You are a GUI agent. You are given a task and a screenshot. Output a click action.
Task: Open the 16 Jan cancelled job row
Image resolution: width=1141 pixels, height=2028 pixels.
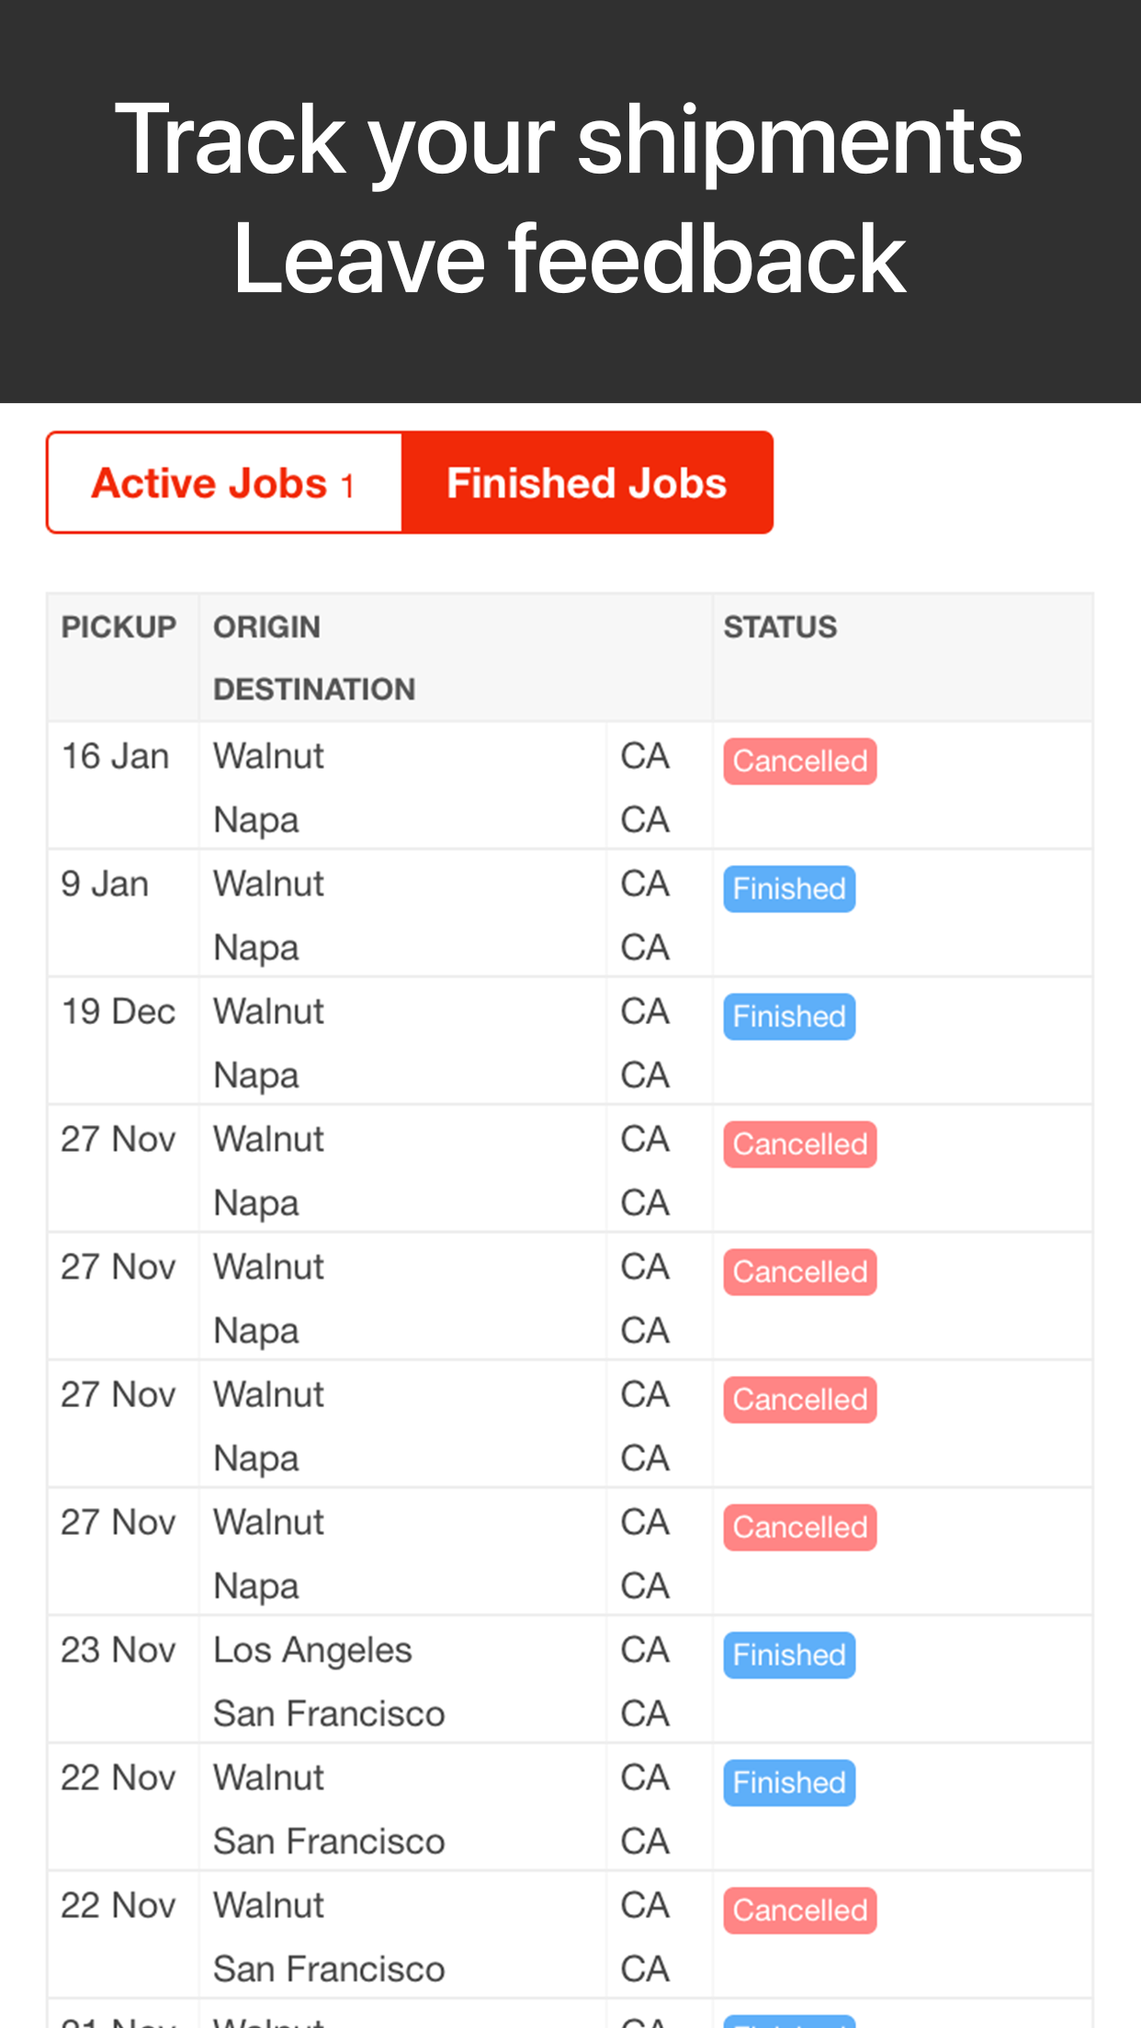(570, 786)
